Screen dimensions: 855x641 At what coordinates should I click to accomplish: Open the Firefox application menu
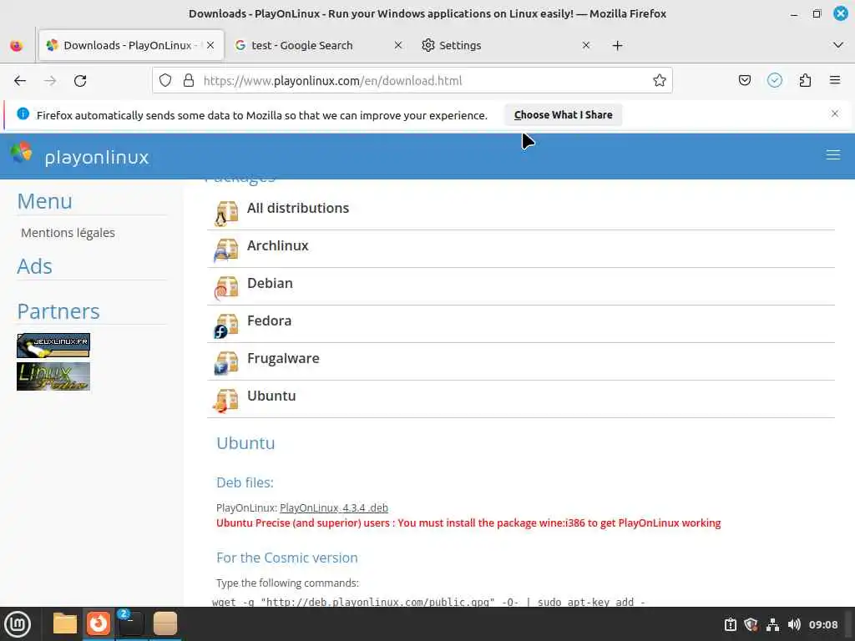click(834, 81)
